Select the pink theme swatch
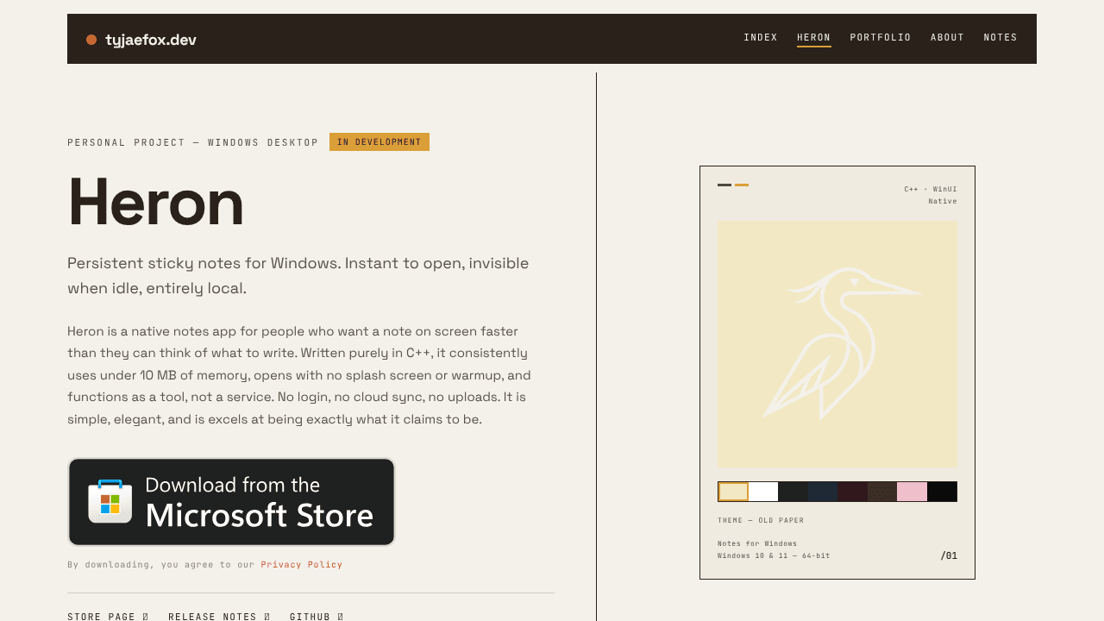This screenshot has width=1104, height=621. (x=913, y=492)
